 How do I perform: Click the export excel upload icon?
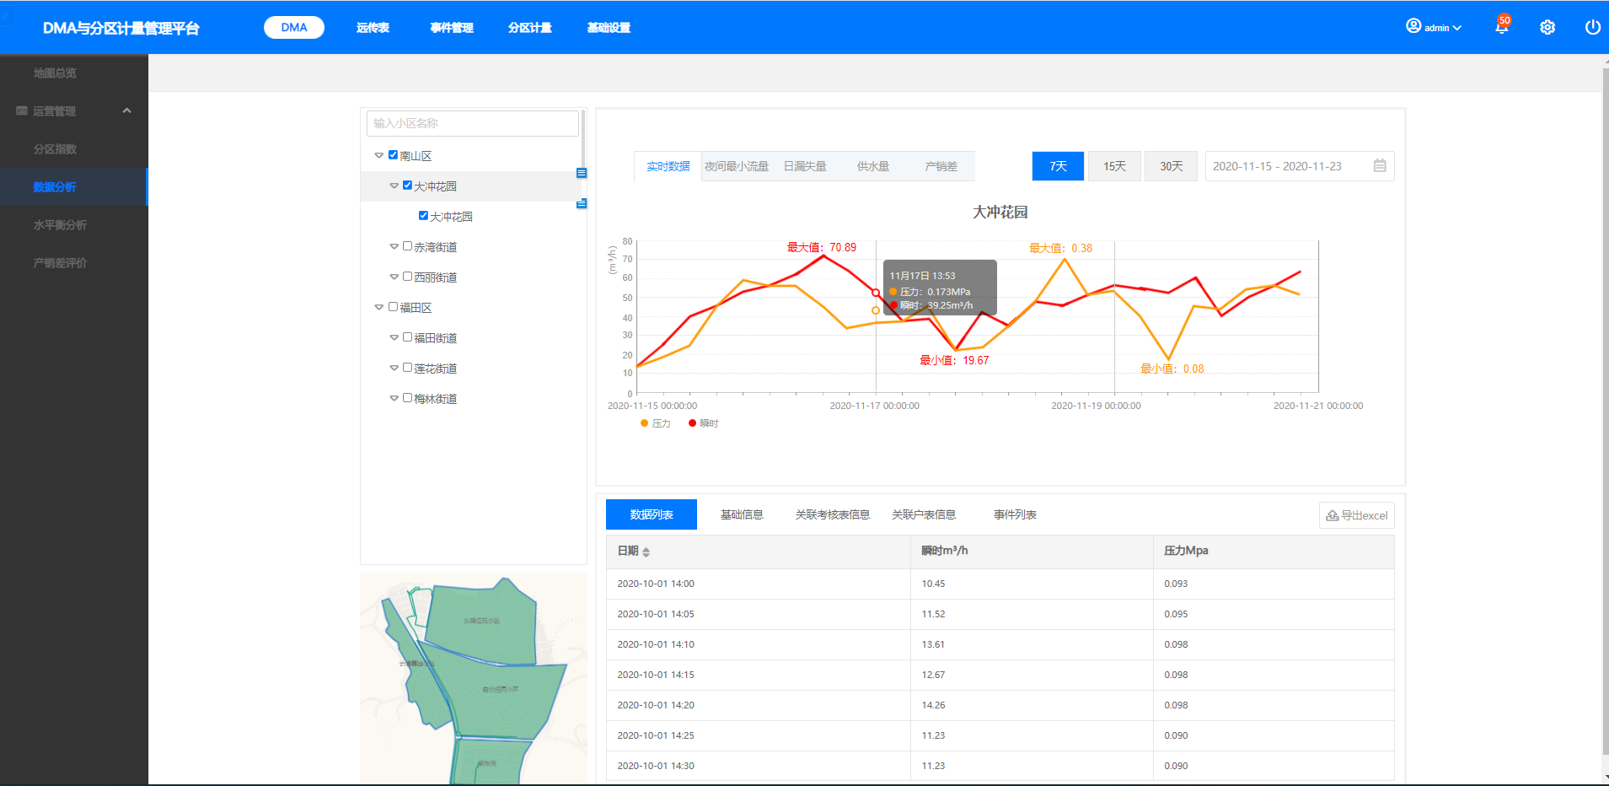[1333, 515]
